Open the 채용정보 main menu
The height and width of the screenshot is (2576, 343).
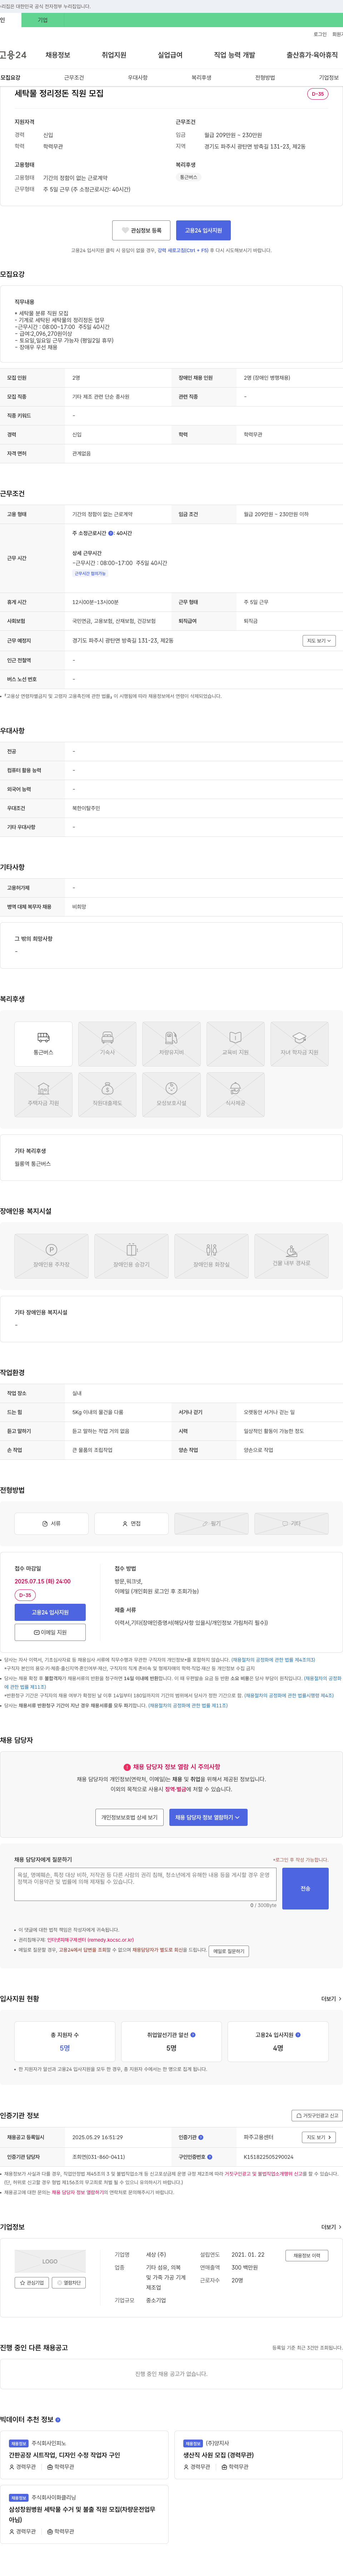[58, 55]
